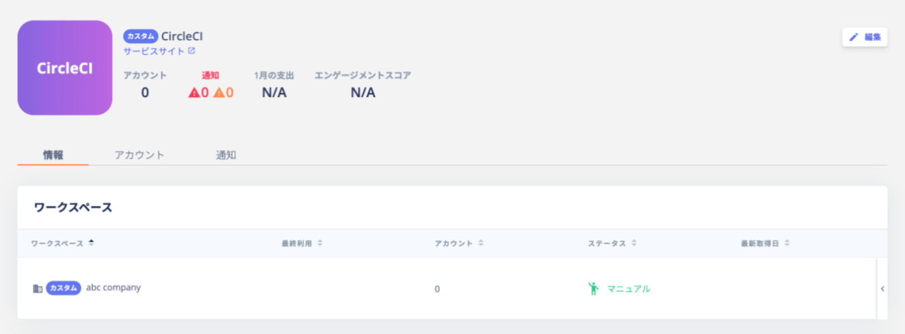Select the 情報 tab
The width and height of the screenshot is (905, 334).
(x=53, y=154)
